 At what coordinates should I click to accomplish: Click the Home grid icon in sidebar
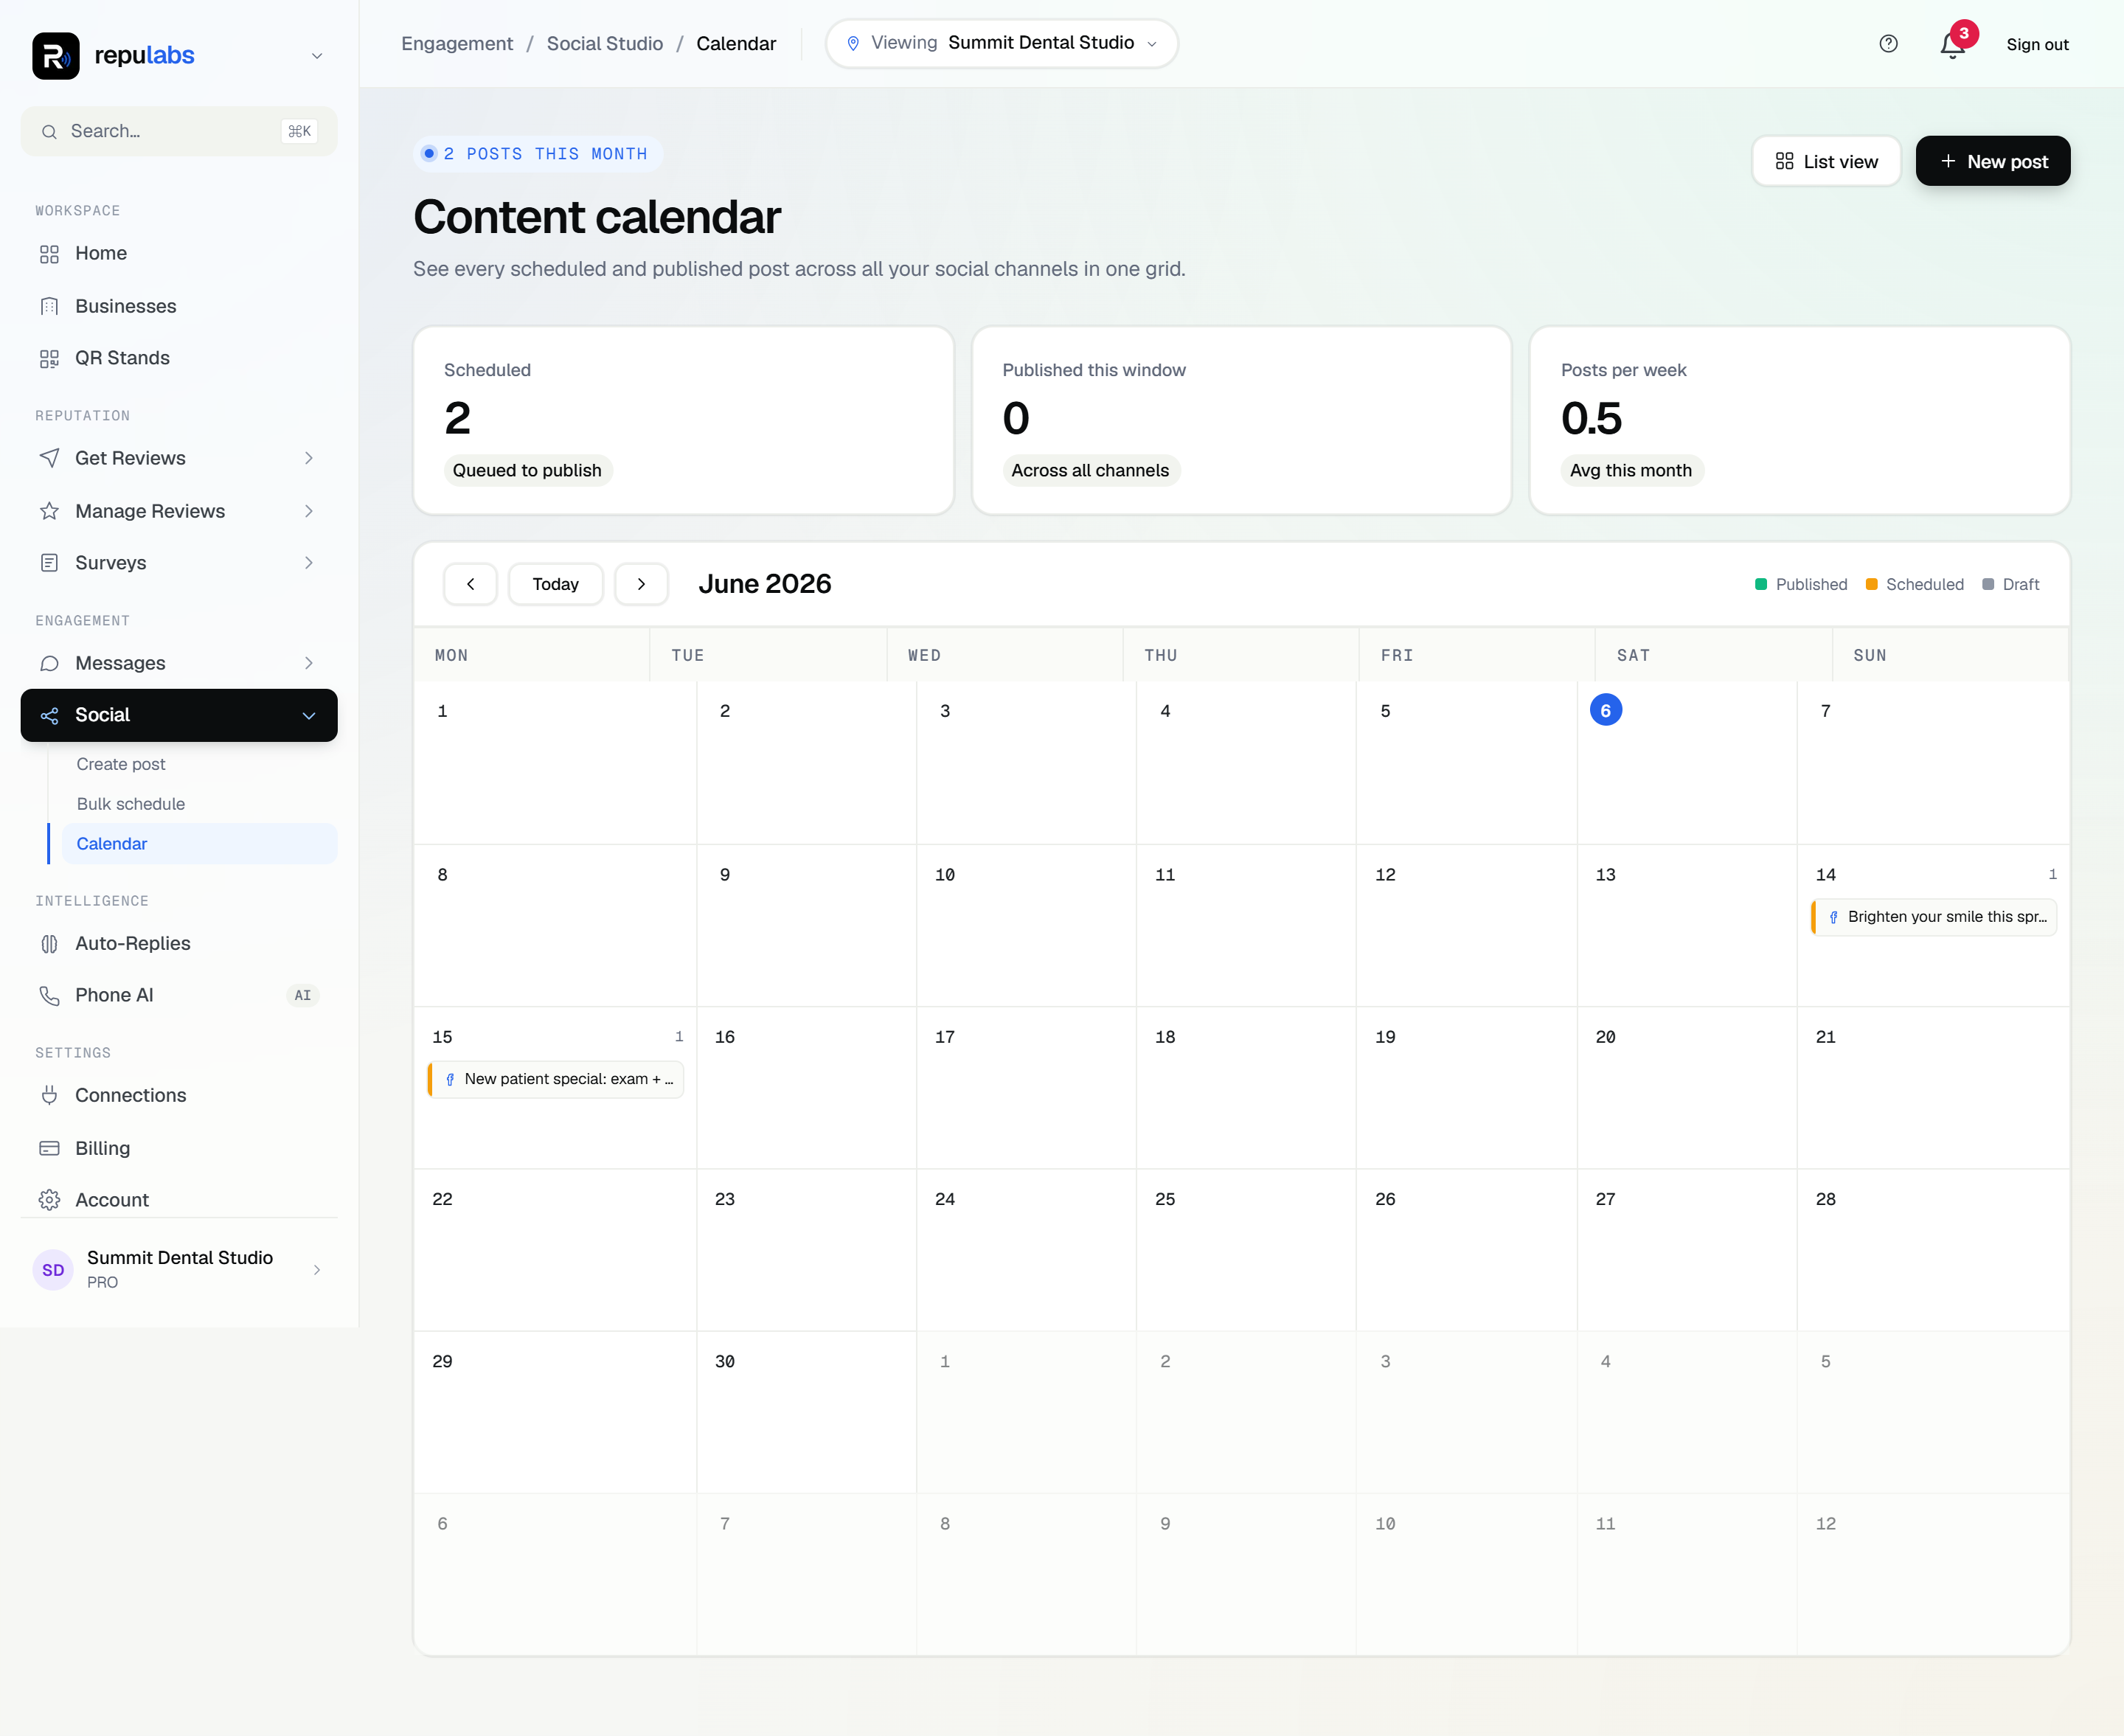(x=49, y=254)
